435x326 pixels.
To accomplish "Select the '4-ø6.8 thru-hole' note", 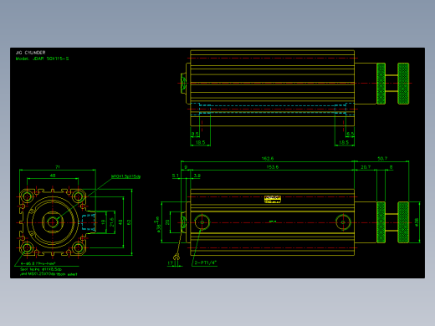I will 38,263.
